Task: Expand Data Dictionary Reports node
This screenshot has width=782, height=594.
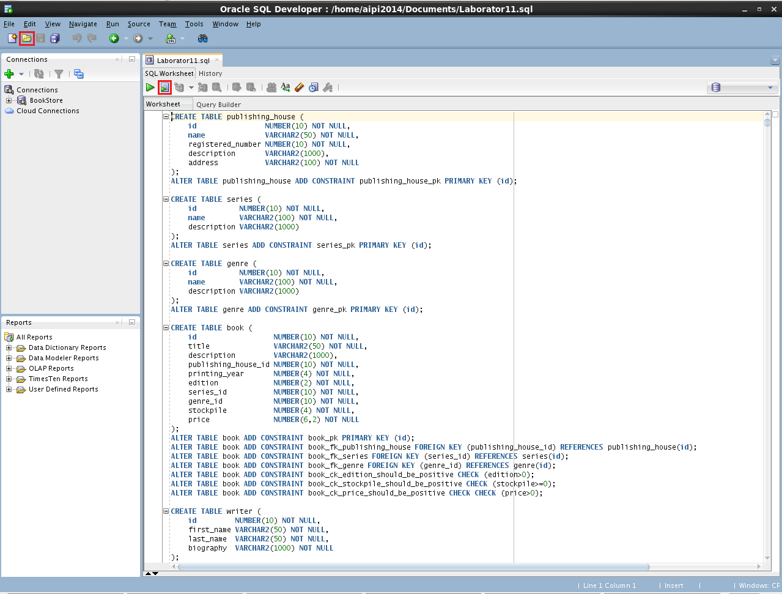Action: 9,347
